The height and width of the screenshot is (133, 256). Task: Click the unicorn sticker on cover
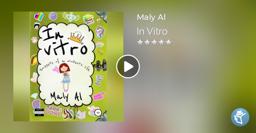coord(100,32)
